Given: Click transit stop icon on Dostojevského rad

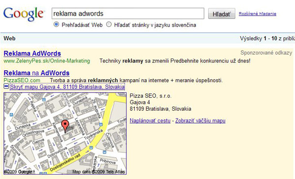Looking at the screenshot, I should [91, 148].
